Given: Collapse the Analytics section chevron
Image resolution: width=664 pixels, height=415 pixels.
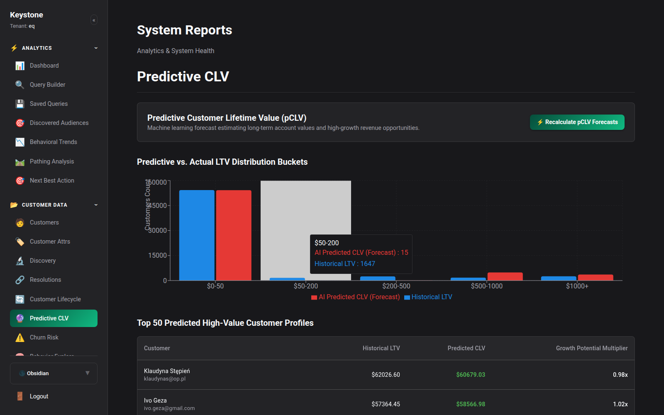Looking at the screenshot, I should click(x=96, y=48).
